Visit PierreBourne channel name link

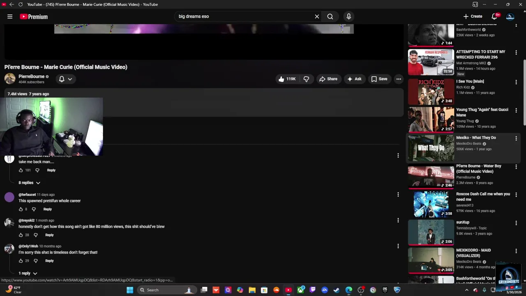(31, 76)
